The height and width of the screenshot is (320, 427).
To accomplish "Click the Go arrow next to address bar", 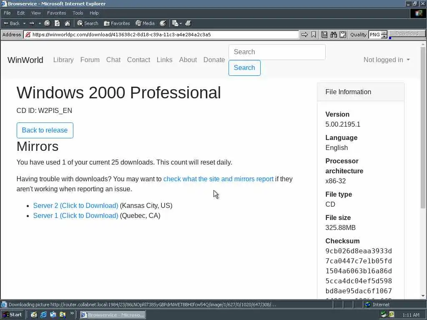I will coord(304,35).
